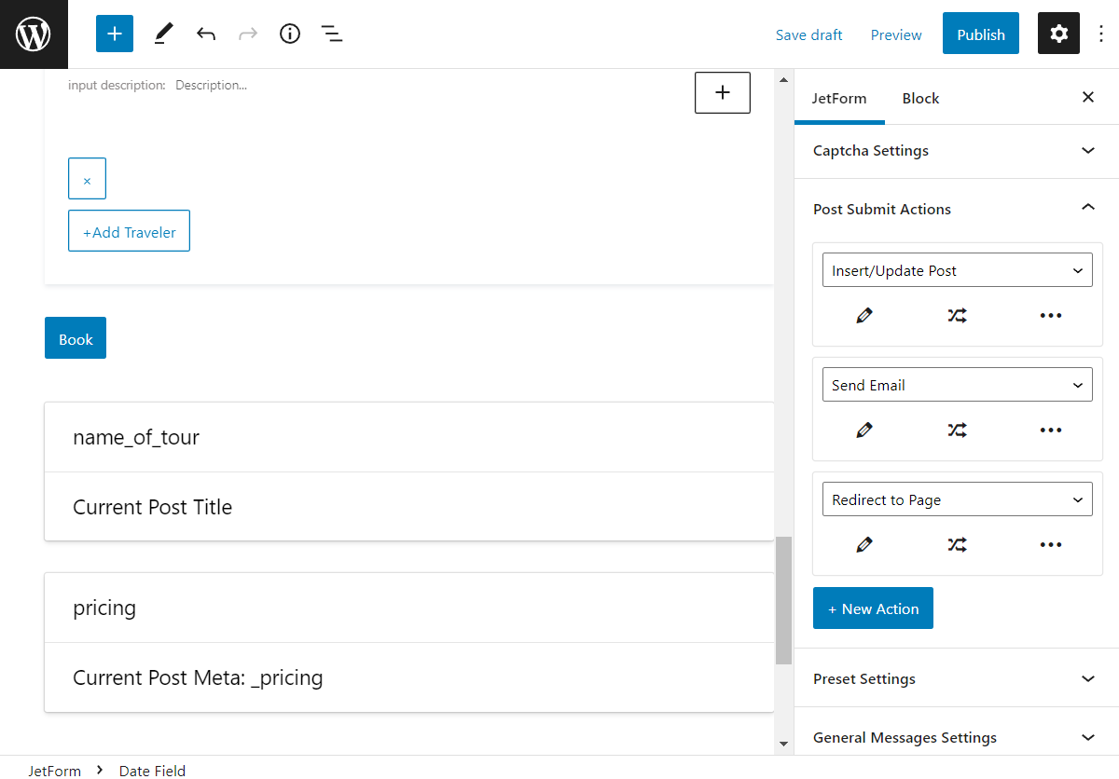Open conditions shuffle icon for Send Email
The height and width of the screenshot is (779, 1119).
958,430
